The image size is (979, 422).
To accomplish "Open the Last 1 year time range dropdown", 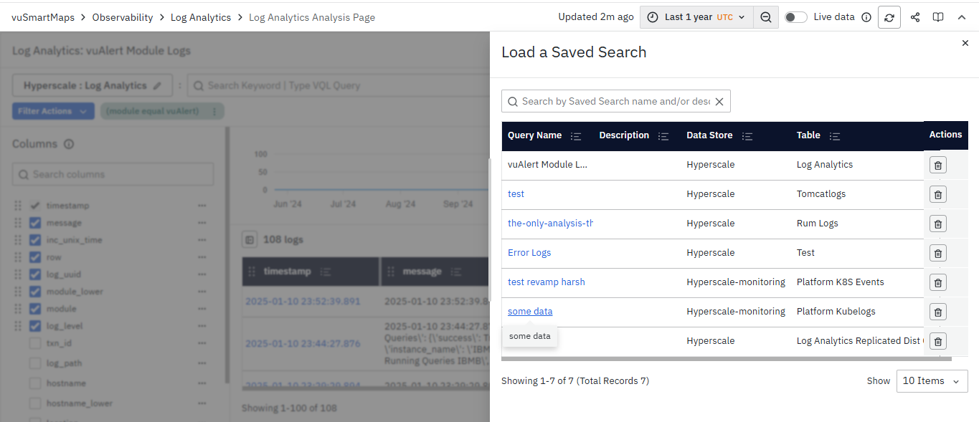I will (696, 17).
